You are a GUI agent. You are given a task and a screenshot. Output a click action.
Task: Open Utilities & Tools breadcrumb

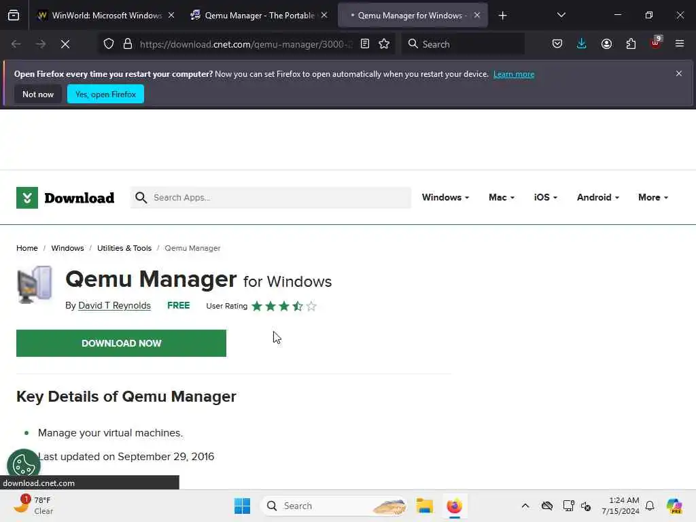pyautogui.click(x=124, y=248)
